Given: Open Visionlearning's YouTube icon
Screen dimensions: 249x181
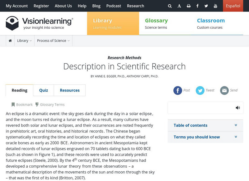Looking at the screenshot, I should pyautogui.click(x=215, y=6).
